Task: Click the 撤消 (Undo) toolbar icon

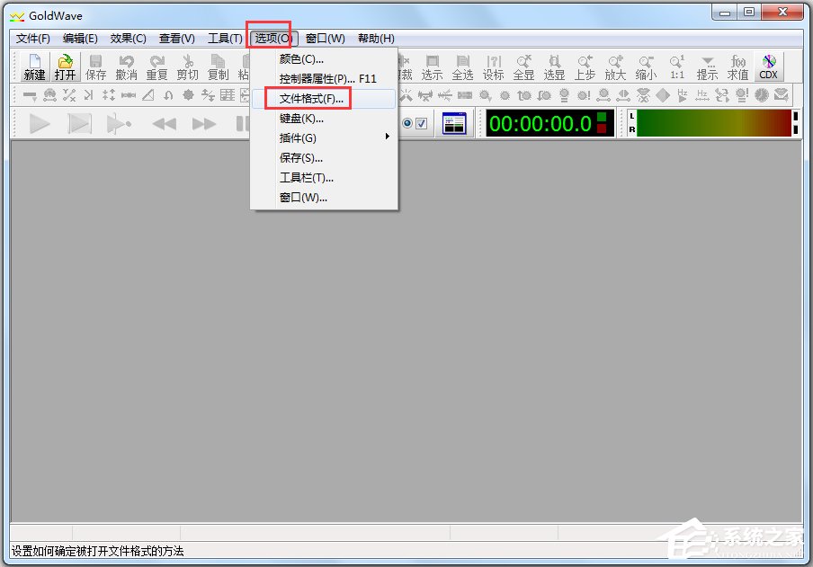Action: click(127, 66)
